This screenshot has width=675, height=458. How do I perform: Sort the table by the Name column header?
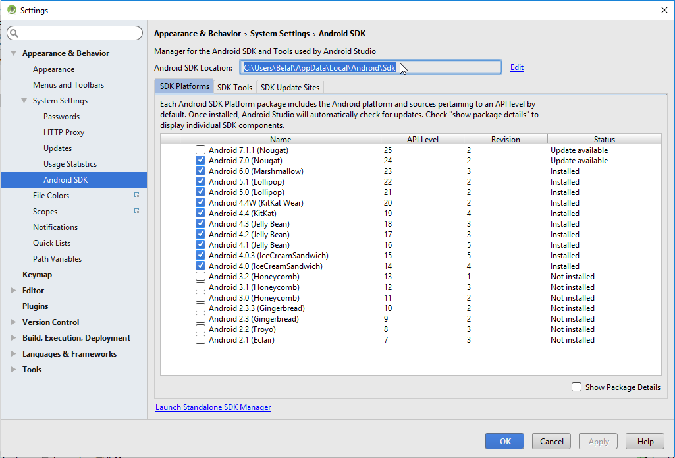click(x=281, y=139)
